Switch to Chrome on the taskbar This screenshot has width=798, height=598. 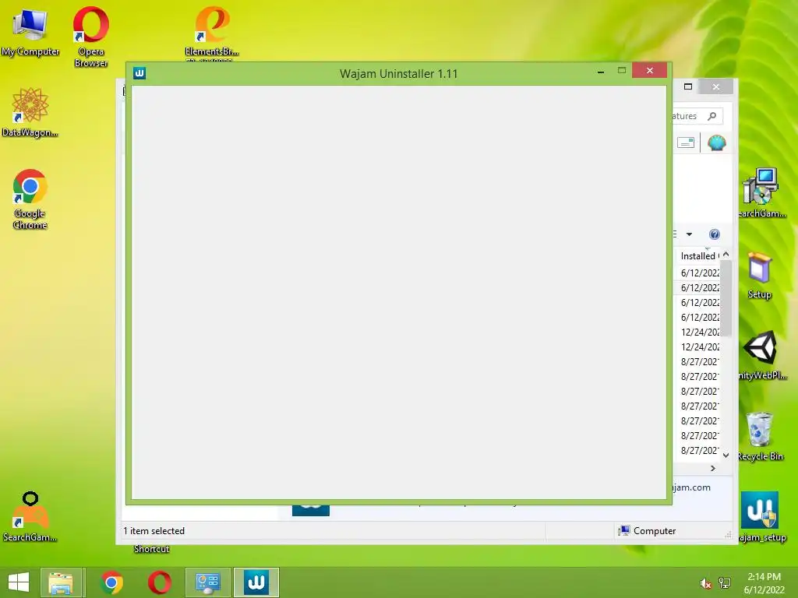click(x=112, y=582)
